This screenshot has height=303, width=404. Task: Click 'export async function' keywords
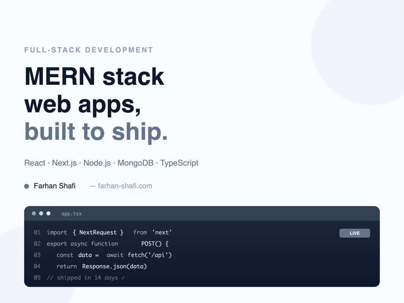point(82,244)
